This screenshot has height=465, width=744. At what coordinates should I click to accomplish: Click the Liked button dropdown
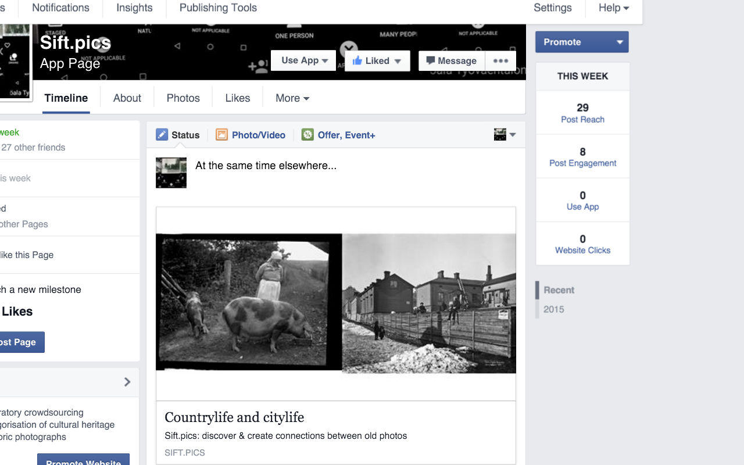pyautogui.click(x=377, y=60)
